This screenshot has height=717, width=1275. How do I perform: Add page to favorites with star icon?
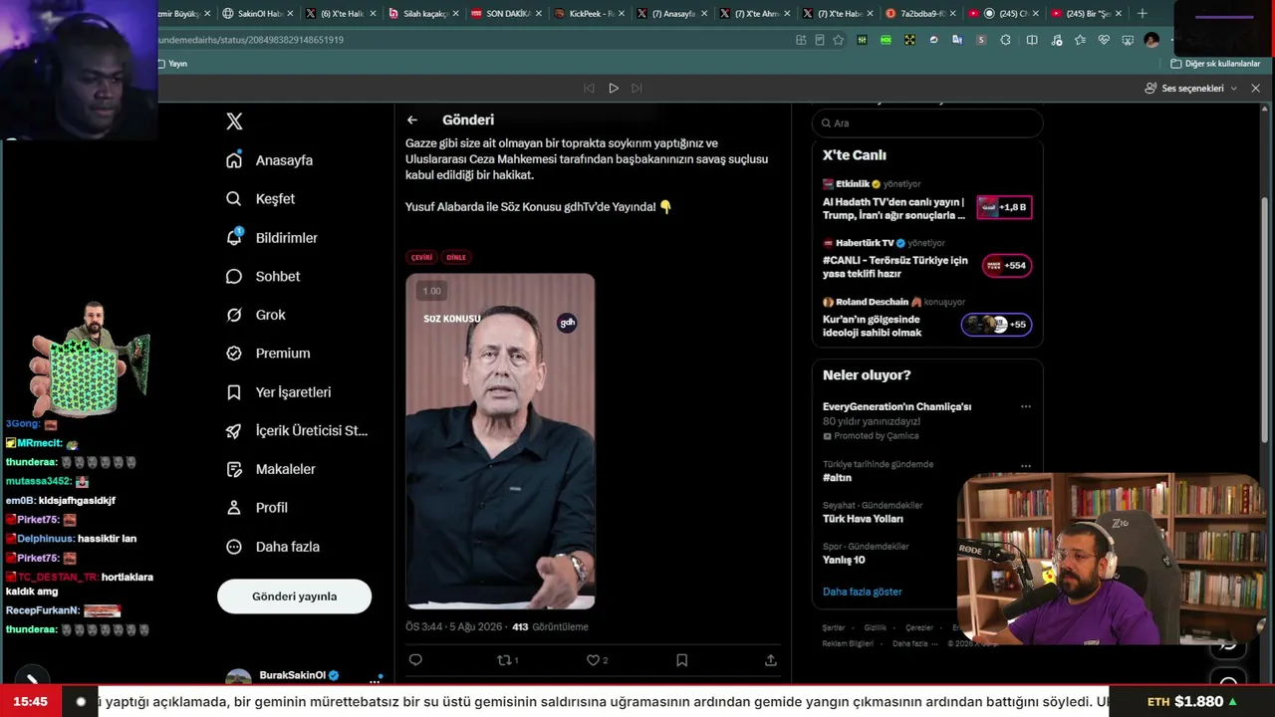(838, 40)
